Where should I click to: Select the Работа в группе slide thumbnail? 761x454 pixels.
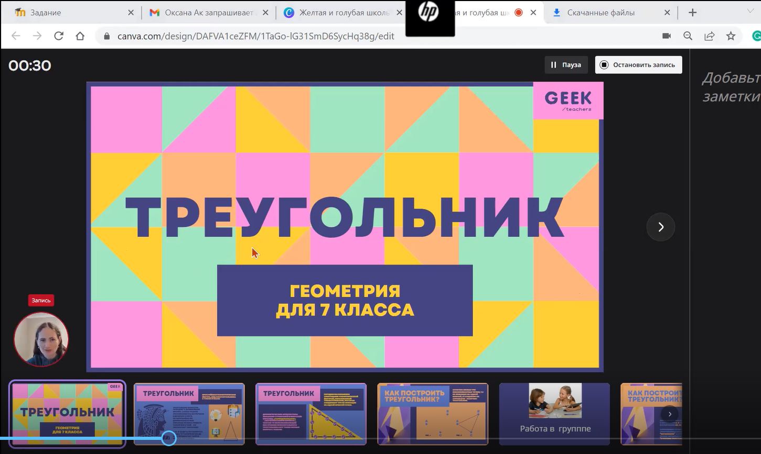(554, 414)
